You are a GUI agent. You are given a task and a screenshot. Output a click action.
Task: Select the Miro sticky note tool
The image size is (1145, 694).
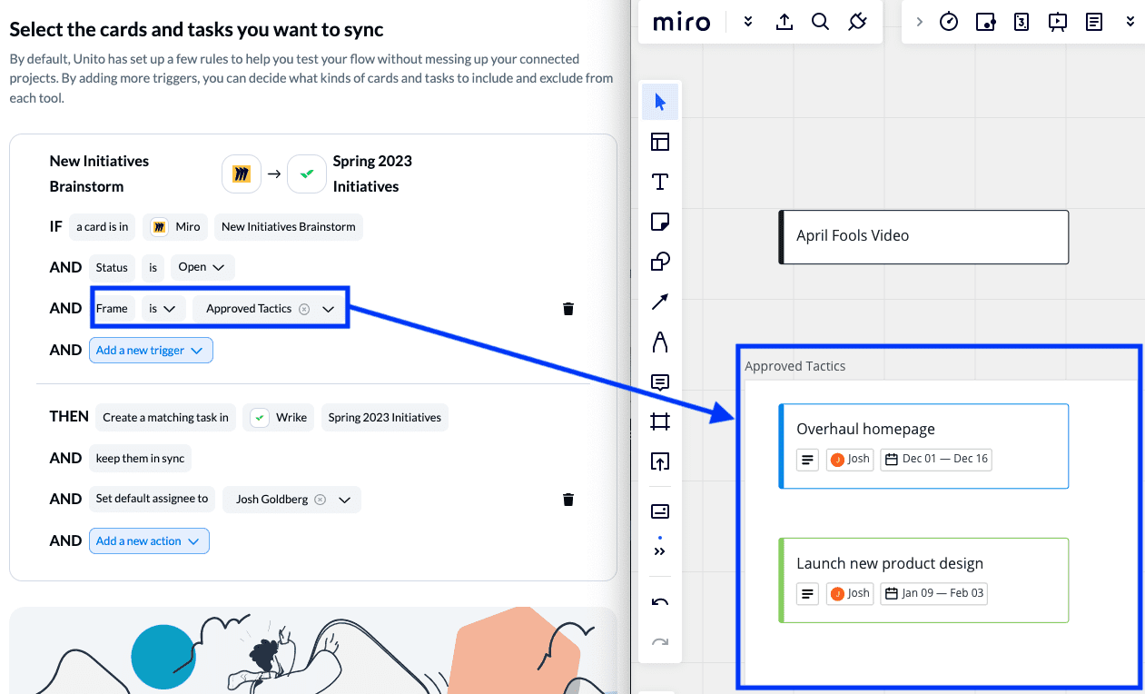point(660,222)
